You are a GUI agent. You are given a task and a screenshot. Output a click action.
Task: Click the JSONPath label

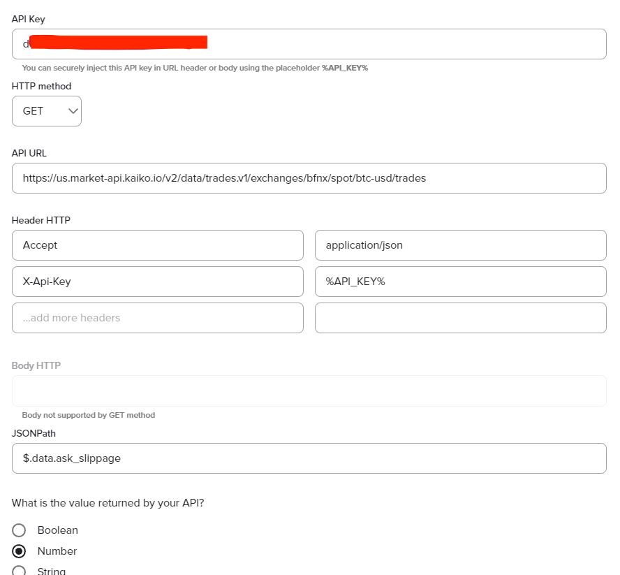(x=34, y=434)
